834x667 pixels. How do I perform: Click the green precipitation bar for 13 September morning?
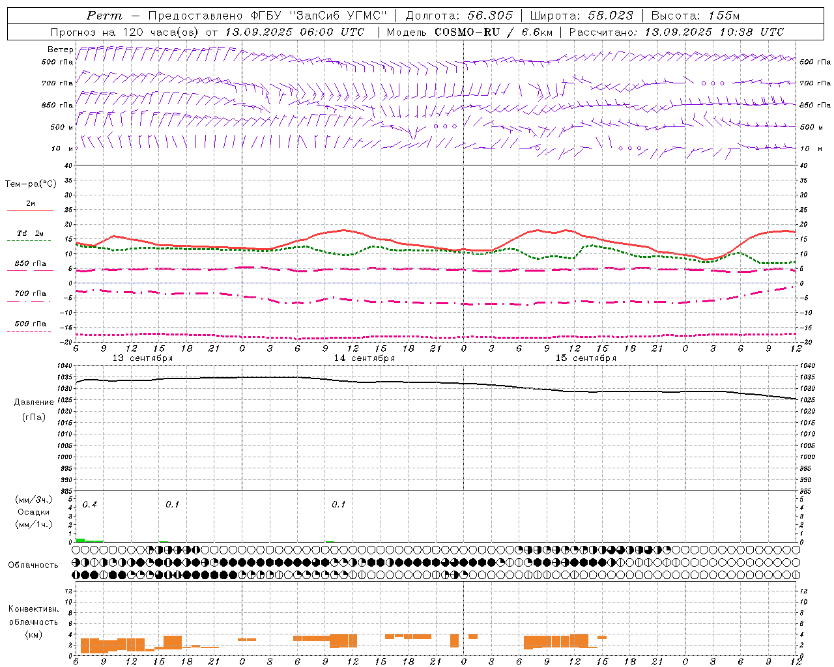pos(89,540)
